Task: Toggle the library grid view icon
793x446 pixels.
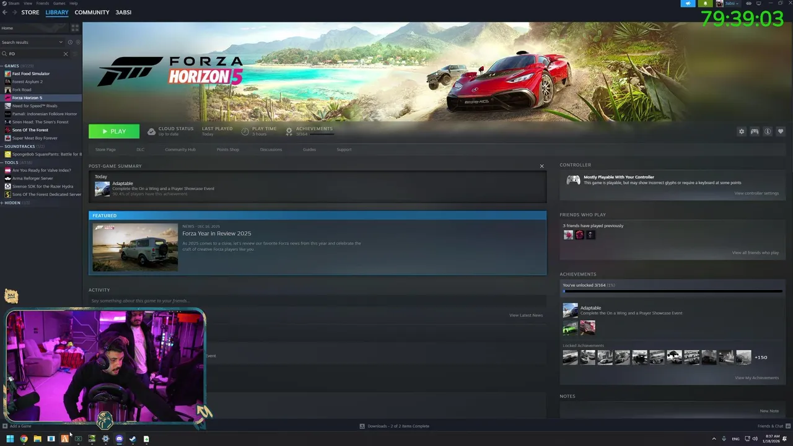Action: tap(75, 28)
